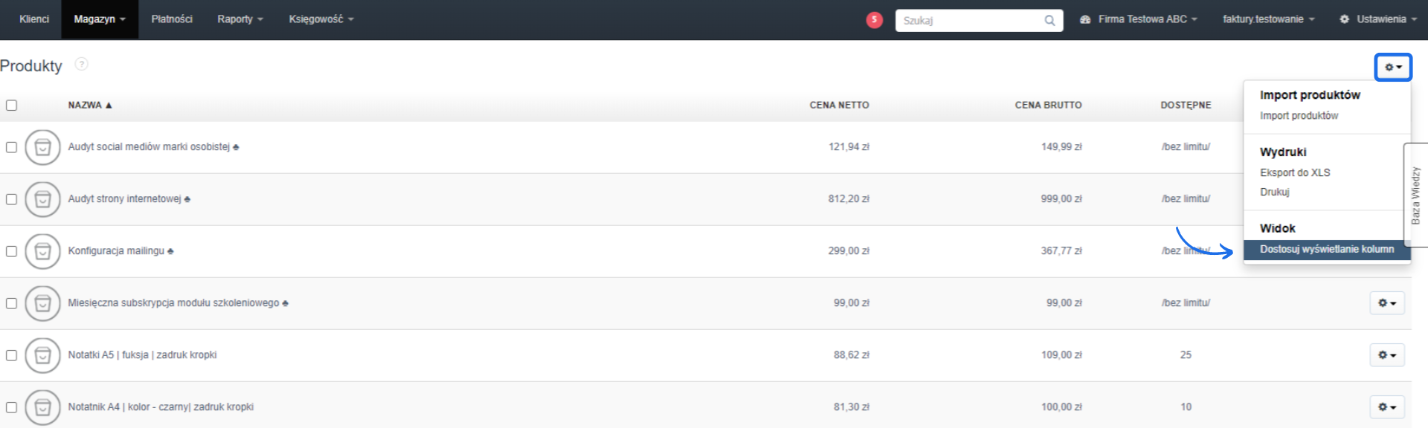Open the Firma Testowa ABC company dropdown

(1138, 19)
